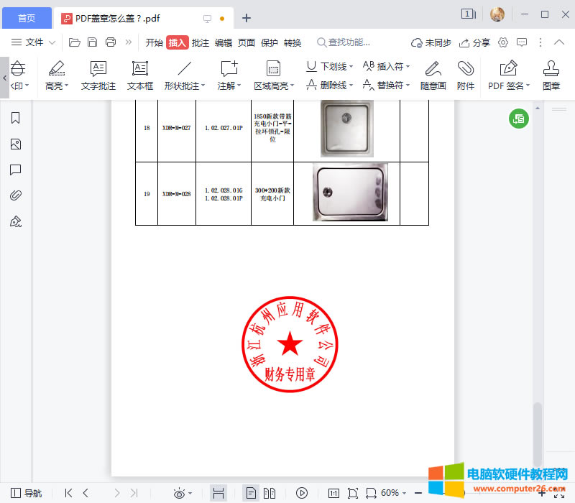
Task: Select the 文本框 text box tool
Action: point(139,74)
